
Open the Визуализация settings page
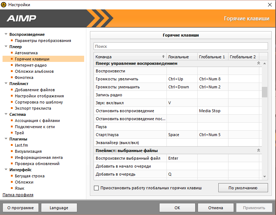pyautogui.click(x=28, y=151)
